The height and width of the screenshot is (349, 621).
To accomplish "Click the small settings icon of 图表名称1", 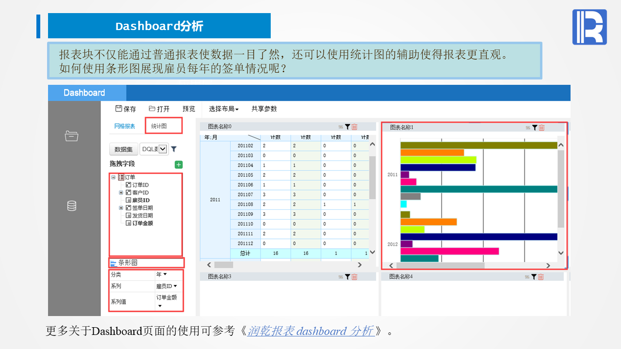I will [x=528, y=127].
